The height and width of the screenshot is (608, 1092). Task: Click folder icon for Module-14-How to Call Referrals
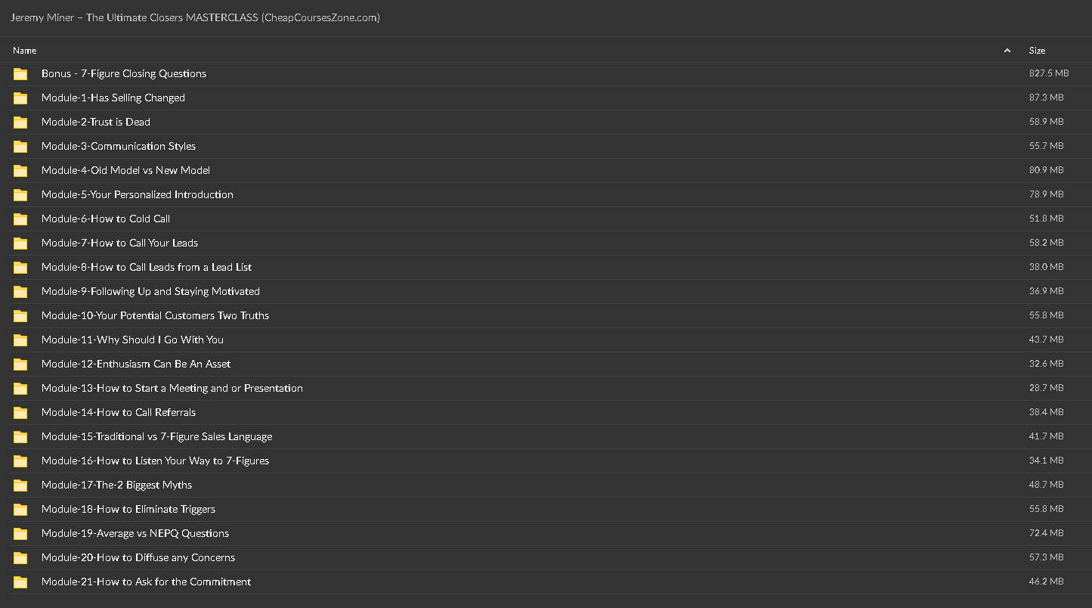click(20, 413)
